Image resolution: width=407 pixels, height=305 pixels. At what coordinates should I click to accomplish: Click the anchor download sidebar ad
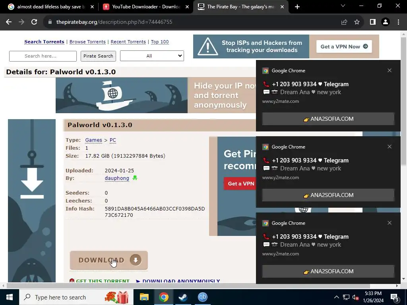coord(32,201)
